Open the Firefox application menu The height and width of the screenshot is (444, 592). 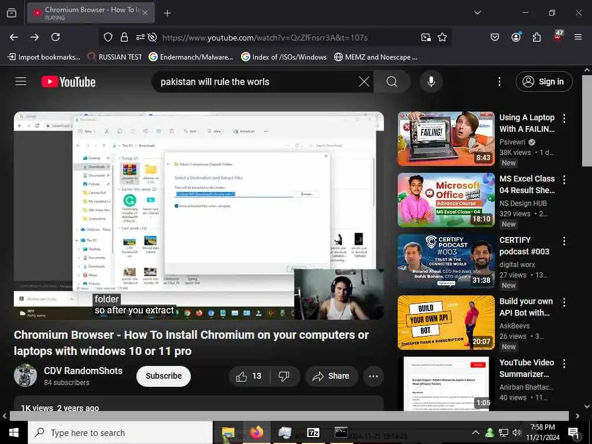click(x=578, y=37)
